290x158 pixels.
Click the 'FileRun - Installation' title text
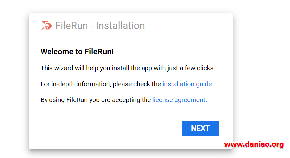[x=100, y=25]
